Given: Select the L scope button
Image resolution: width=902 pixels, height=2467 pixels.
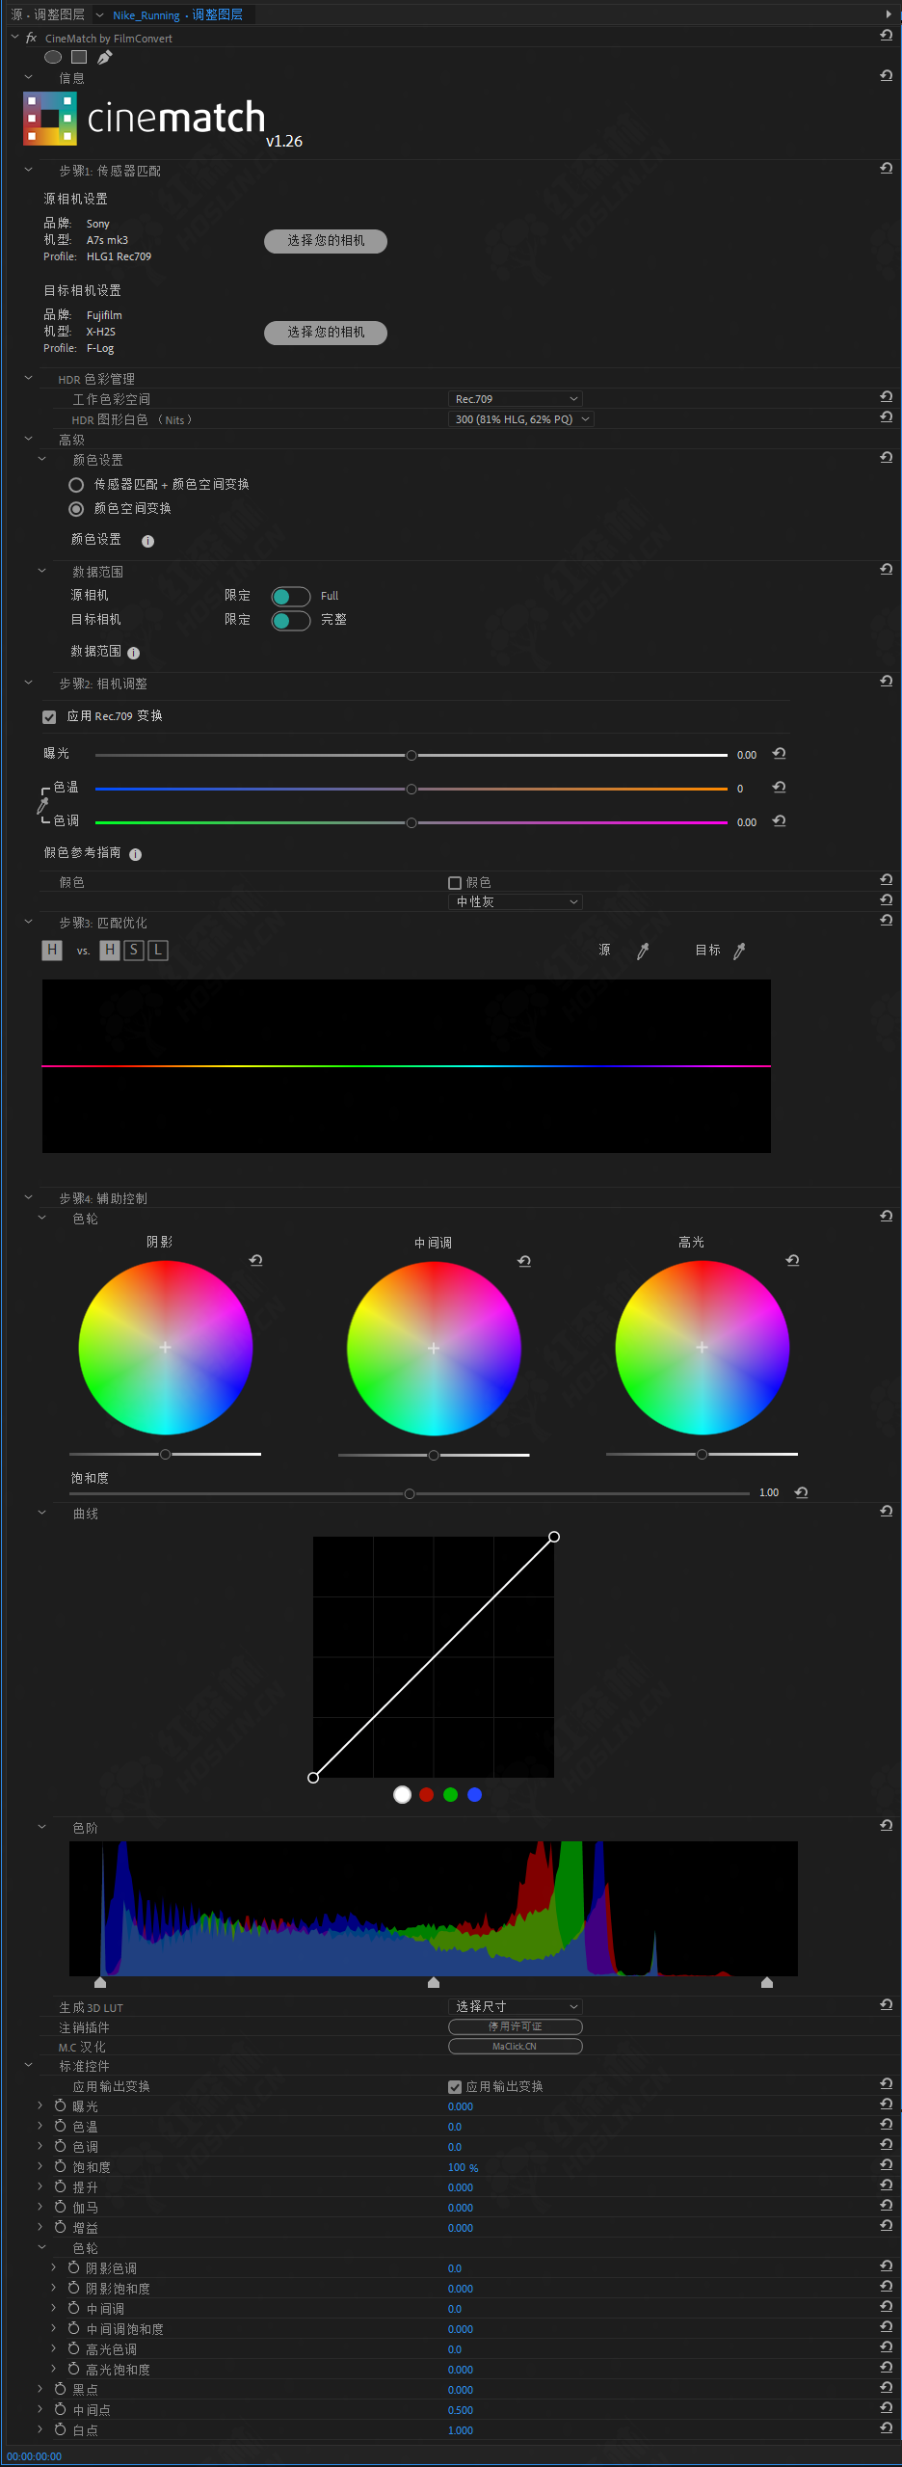Looking at the screenshot, I should 158,951.
